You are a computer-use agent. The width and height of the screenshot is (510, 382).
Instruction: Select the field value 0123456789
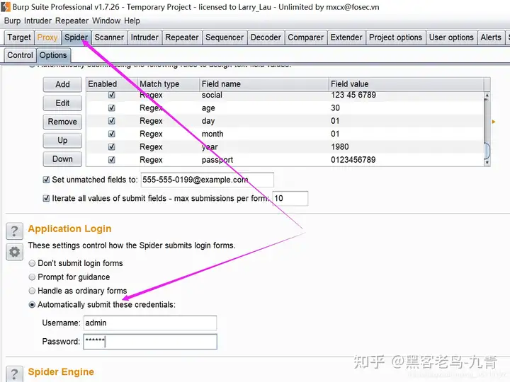point(353,160)
